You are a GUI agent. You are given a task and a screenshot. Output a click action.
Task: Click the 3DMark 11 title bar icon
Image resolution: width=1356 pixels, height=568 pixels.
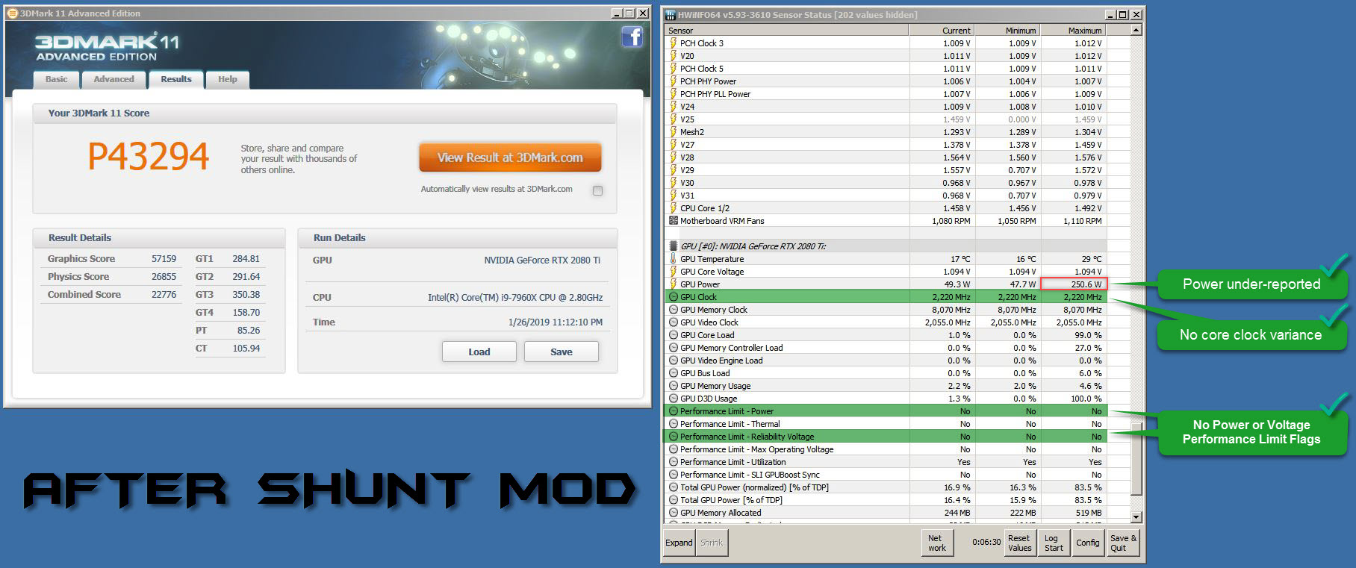click(x=13, y=13)
